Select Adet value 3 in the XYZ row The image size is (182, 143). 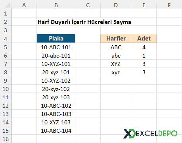(144, 64)
